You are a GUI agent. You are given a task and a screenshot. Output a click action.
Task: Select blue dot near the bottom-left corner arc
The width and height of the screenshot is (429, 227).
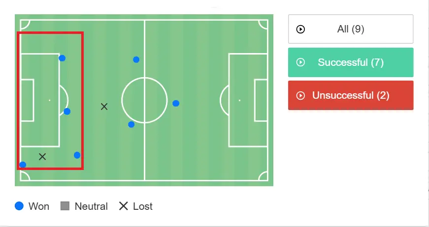pos(23,165)
